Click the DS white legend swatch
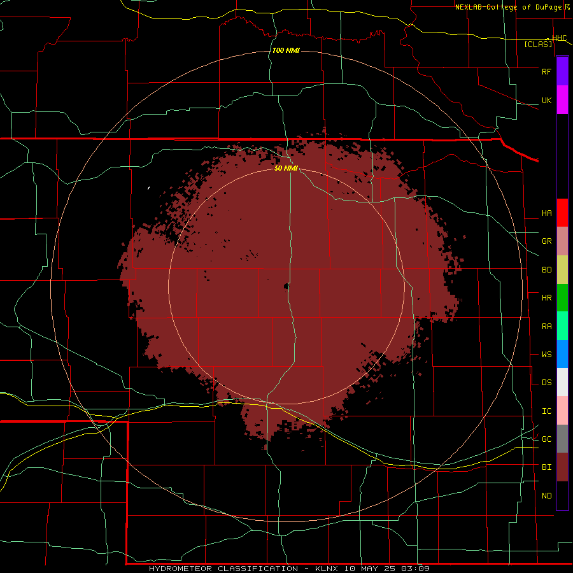The width and height of the screenshot is (573, 573). (562, 382)
